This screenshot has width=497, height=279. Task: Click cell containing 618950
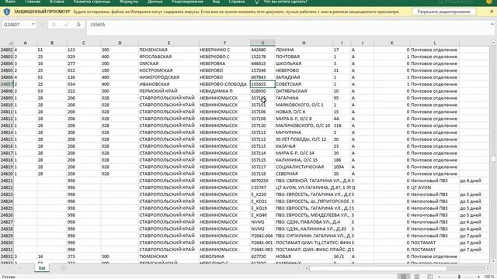click(262, 91)
